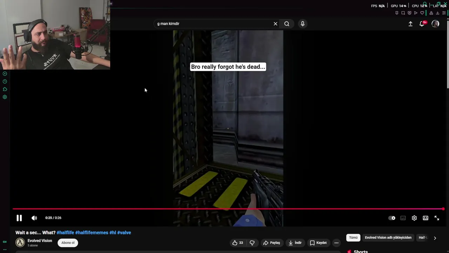Click the browser search tabs magnifier
This screenshot has width=449, height=253.
coord(425,4)
